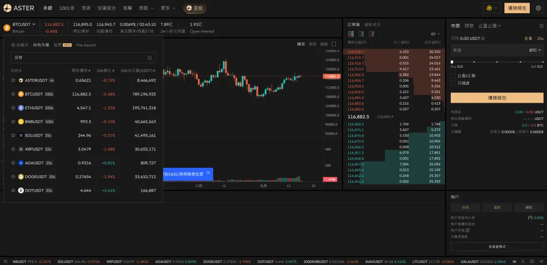Open the 止盈止損 order type dropdown

[489, 26]
